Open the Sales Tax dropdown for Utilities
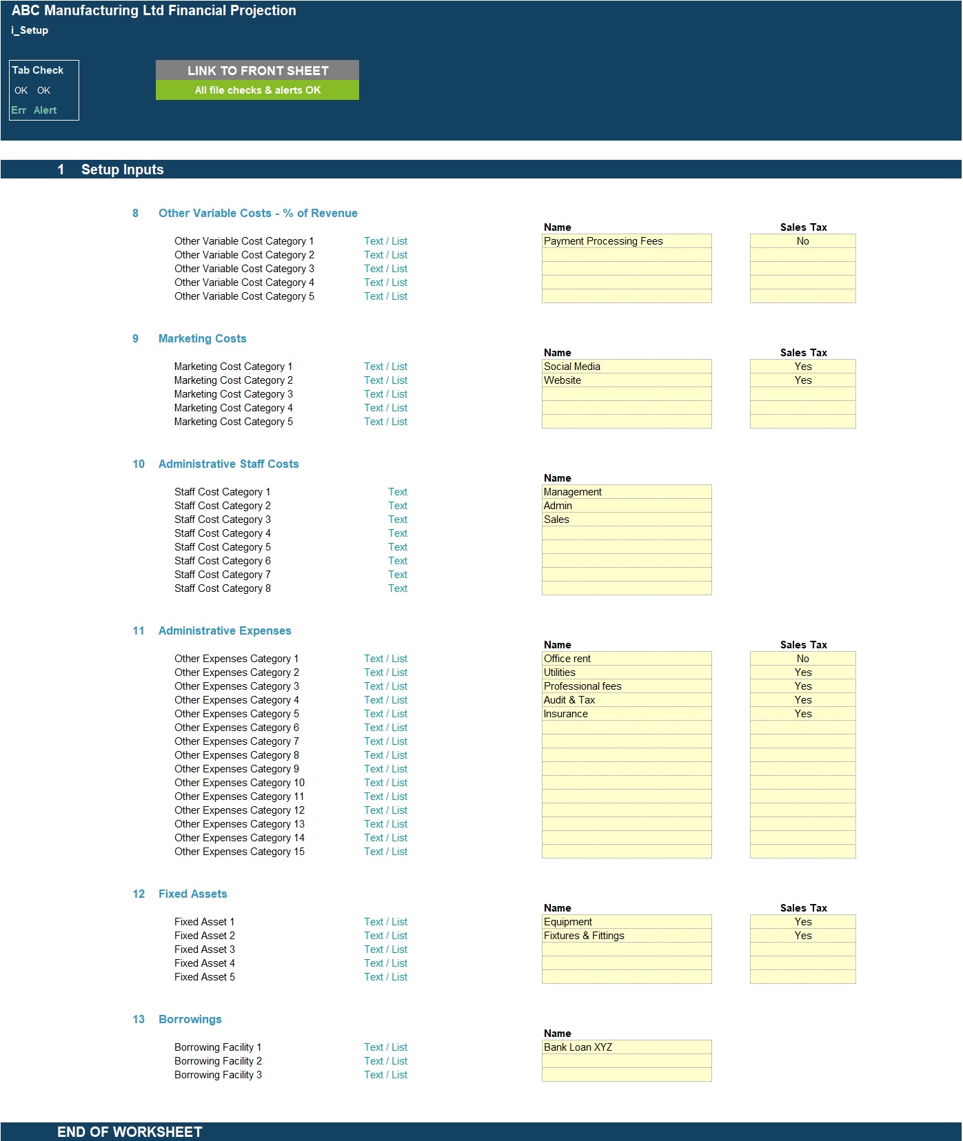 [x=803, y=672]
